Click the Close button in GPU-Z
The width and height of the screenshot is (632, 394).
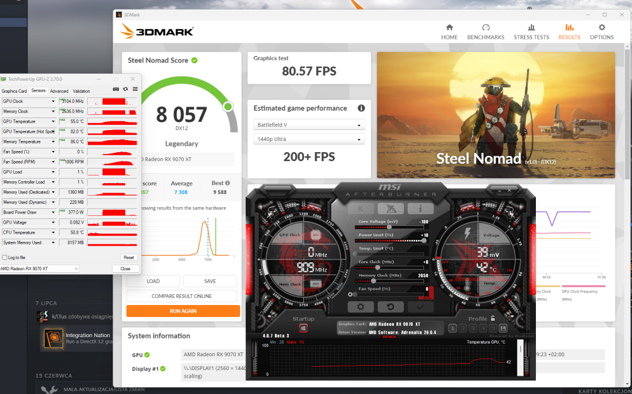tap(125, 269)
